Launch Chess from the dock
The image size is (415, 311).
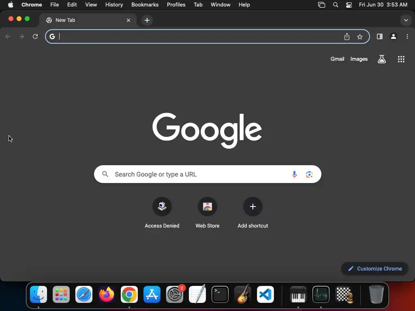point(344,294)
